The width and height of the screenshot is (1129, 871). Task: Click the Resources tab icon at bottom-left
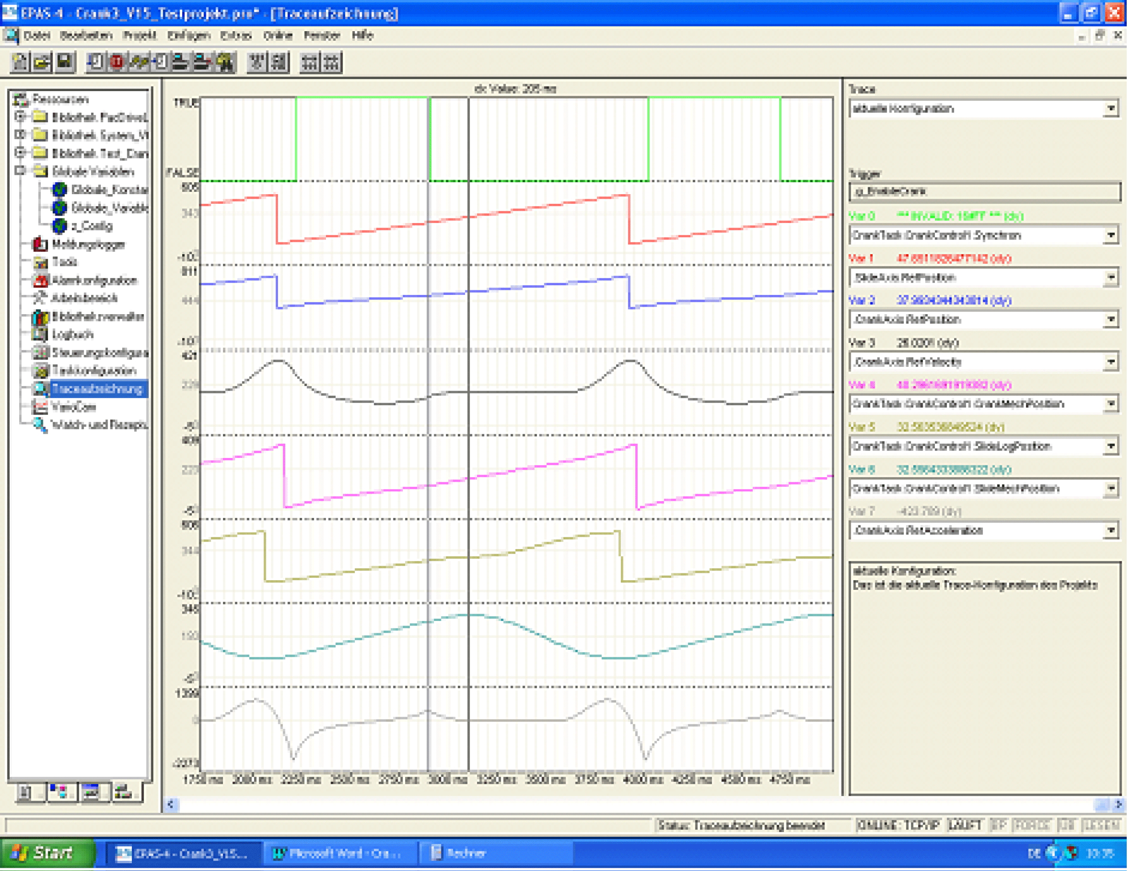click(123, 792)
